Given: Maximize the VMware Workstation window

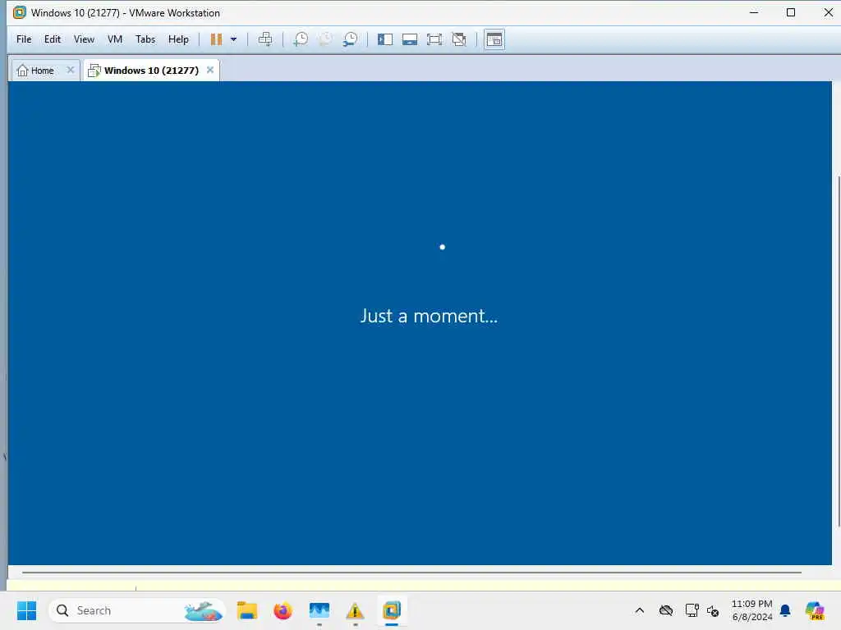Looking at the screenshot, I should [x=791, y=12].
